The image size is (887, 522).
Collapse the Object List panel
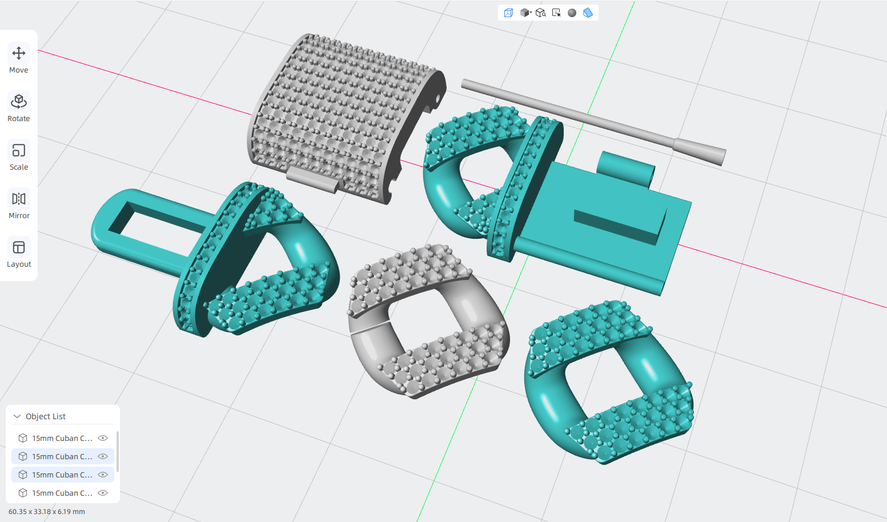pos(17,416)
